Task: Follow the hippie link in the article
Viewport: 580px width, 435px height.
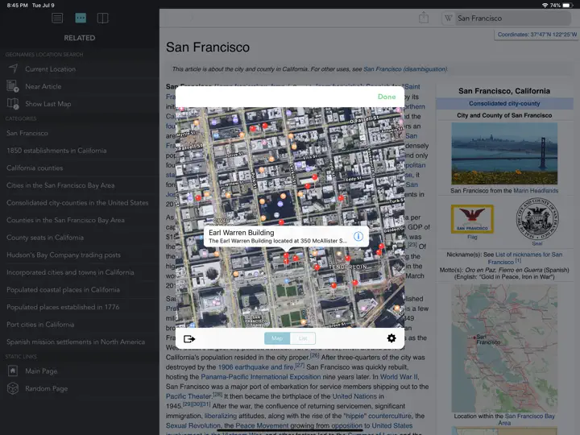Action: tap(355, 416)
